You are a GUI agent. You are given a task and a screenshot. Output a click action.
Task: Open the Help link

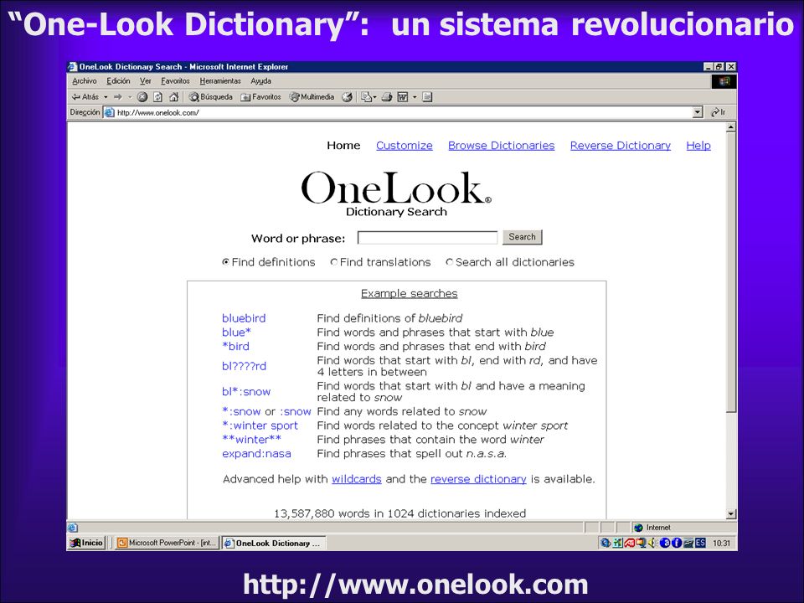(x=698, y=146)
